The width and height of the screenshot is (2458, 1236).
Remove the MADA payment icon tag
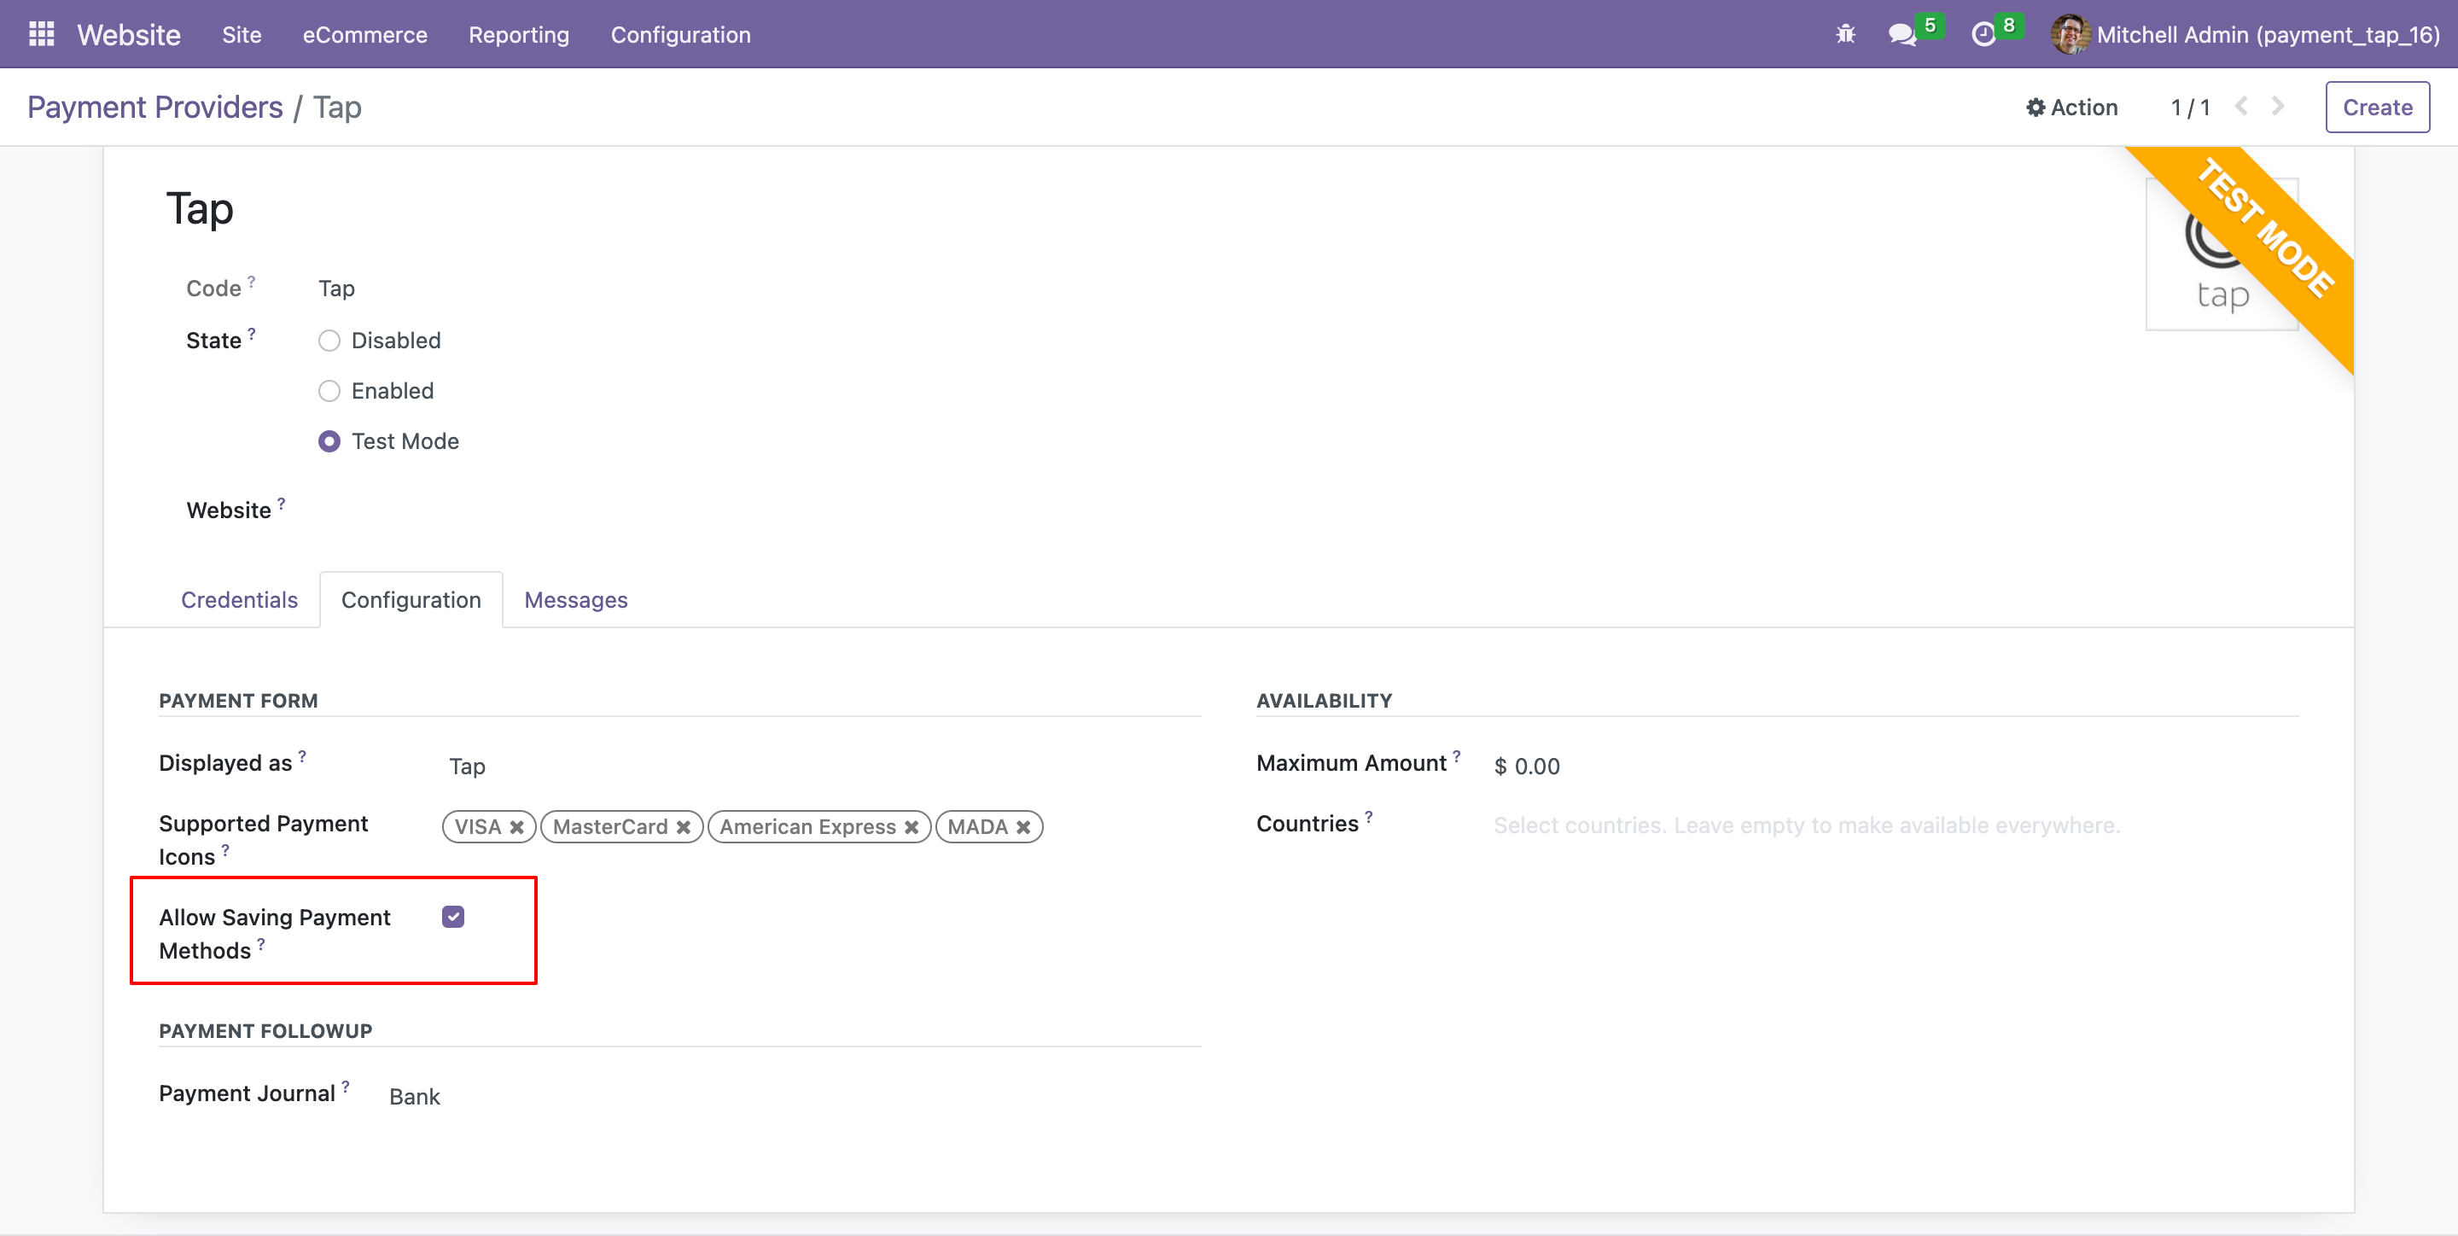click(1023, 826)
